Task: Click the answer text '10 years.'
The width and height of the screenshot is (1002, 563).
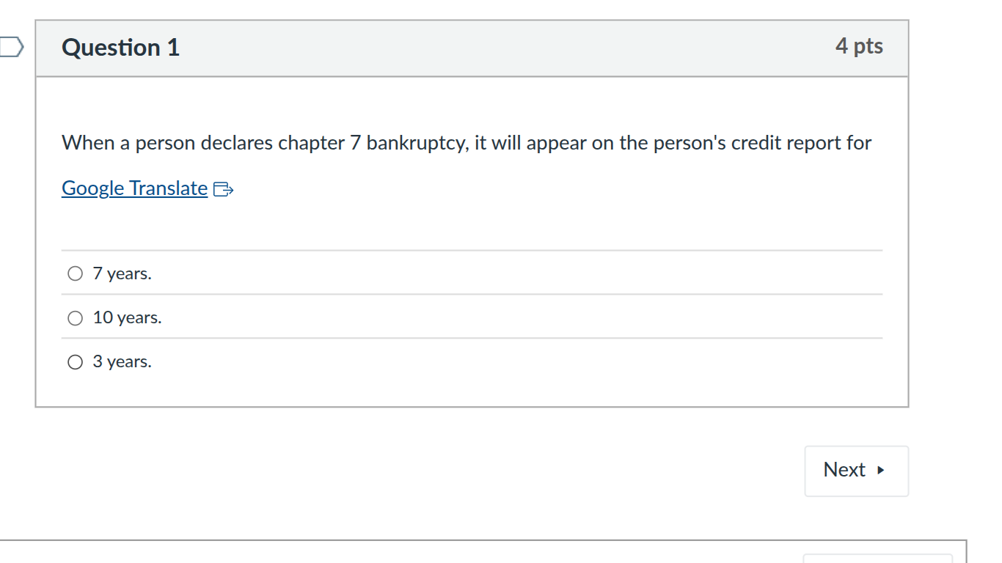Action: 127,317
